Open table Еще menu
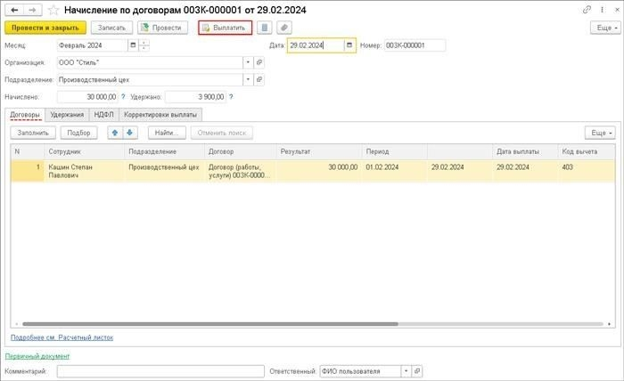This screenshot has width=624, height=381. 600,133
